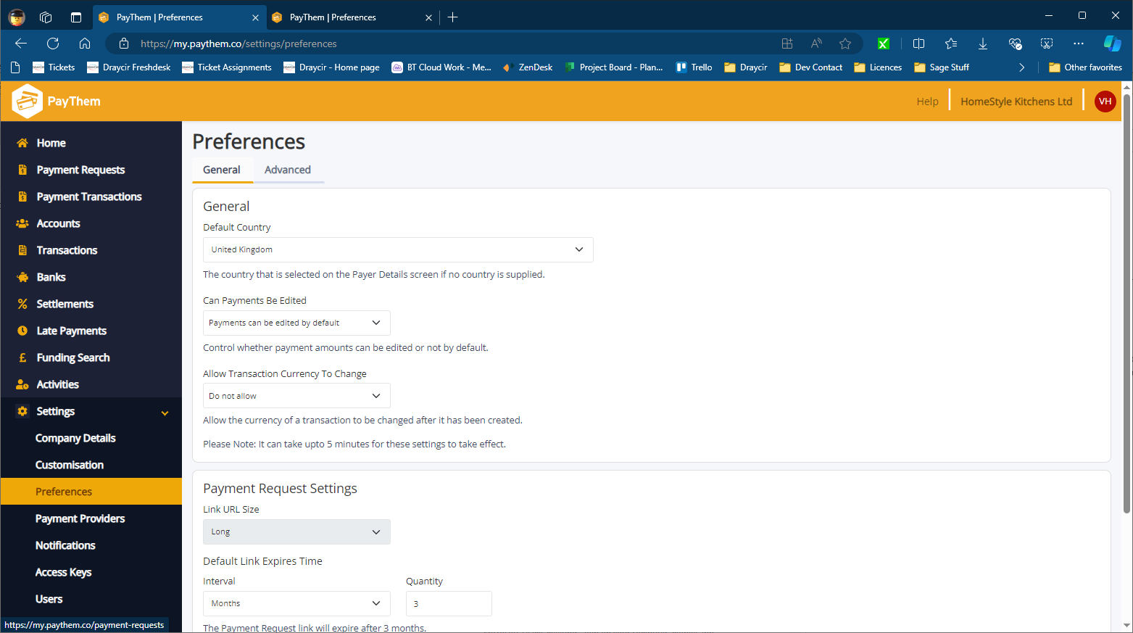This screenshot has width=1133, height=633.
Task: Add this page to favorites
Action: (845, 44)
